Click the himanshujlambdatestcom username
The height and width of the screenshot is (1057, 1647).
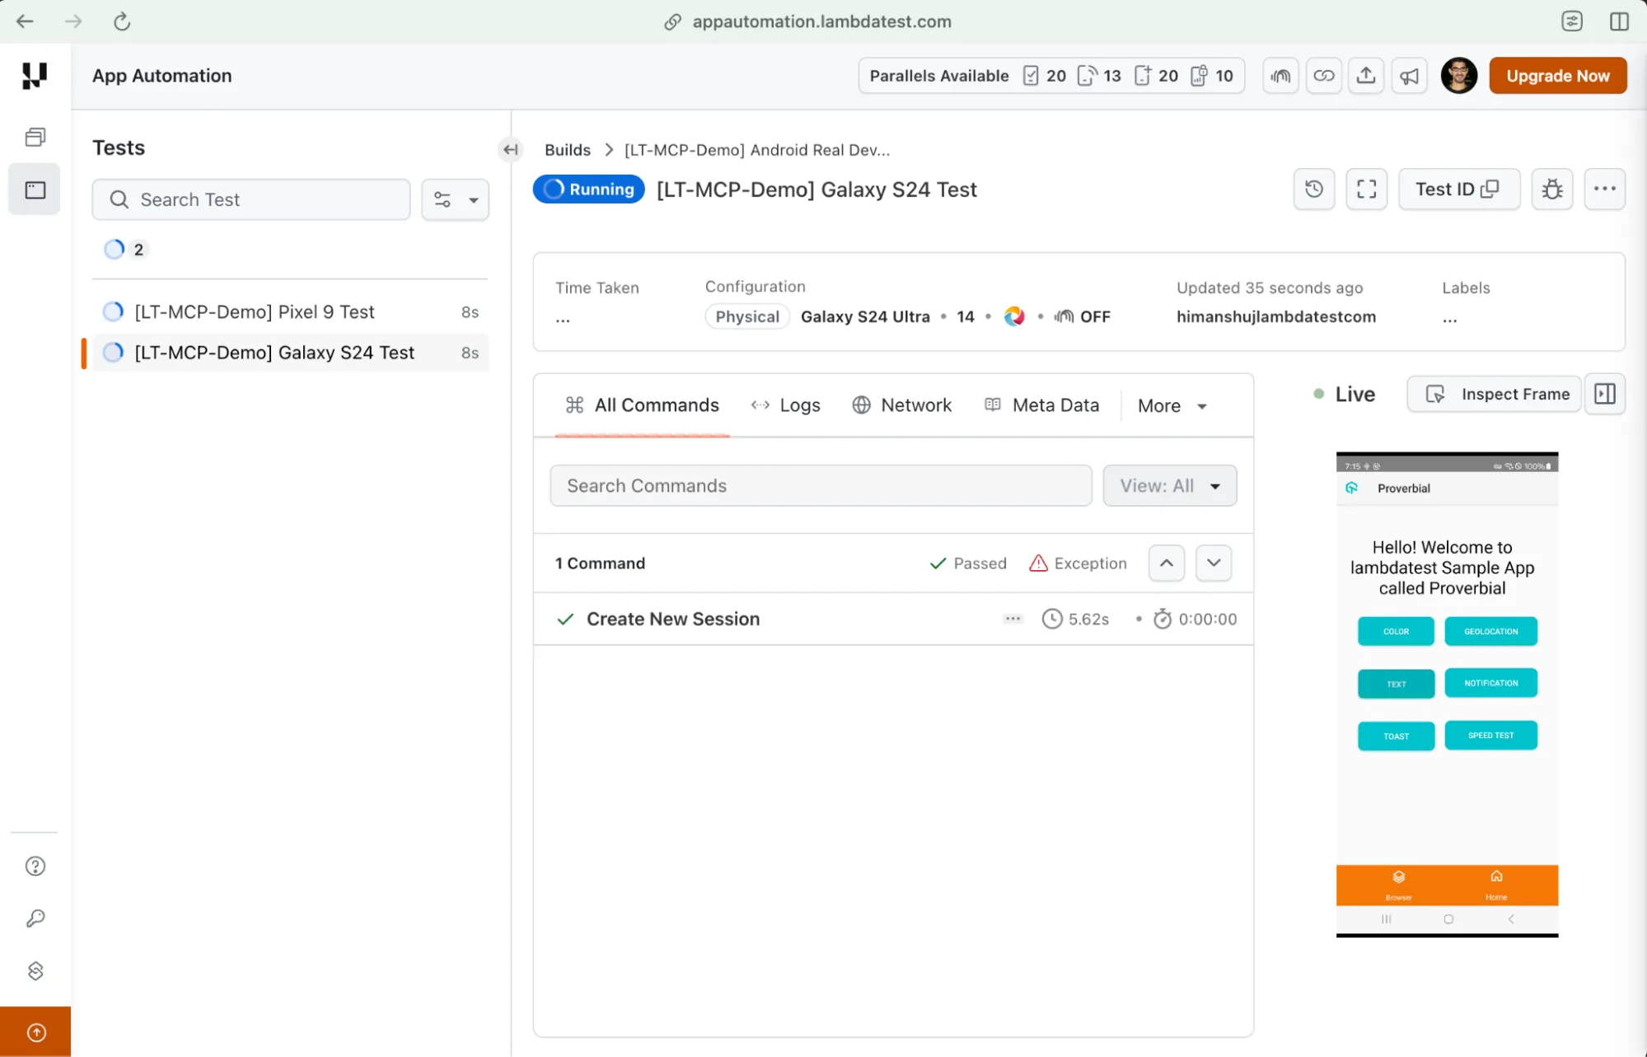(1276, 317)
